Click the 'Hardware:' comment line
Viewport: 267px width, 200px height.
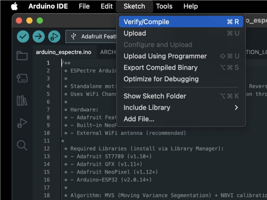pyautogui.click(x=81, y=110)
